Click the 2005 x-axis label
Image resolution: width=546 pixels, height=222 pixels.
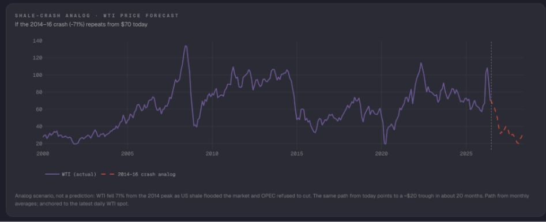127,154
